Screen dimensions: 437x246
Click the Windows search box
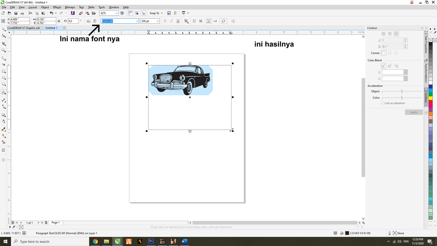coord(51,242)
